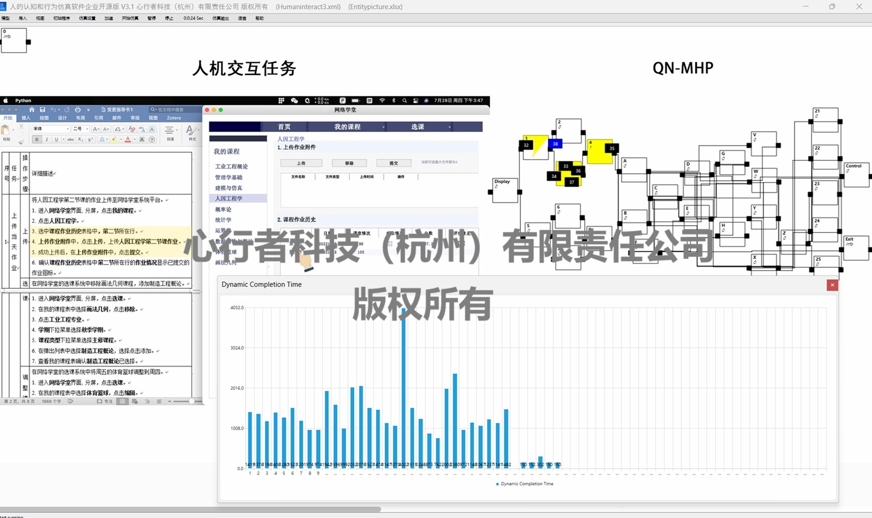Switch to the 插入 ribbon tab
The image size is (872, 518).
[x=26, y=118]
